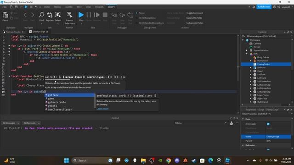Select the Camera object in Explorer
This screenshot has width=294, height=165.
click(257, 44)
